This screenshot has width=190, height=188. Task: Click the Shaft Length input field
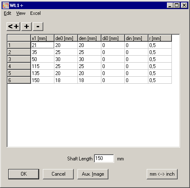coord(104,158)
